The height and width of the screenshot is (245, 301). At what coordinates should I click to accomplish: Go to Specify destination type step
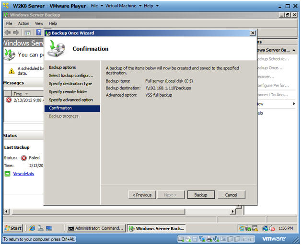point(70,84)
